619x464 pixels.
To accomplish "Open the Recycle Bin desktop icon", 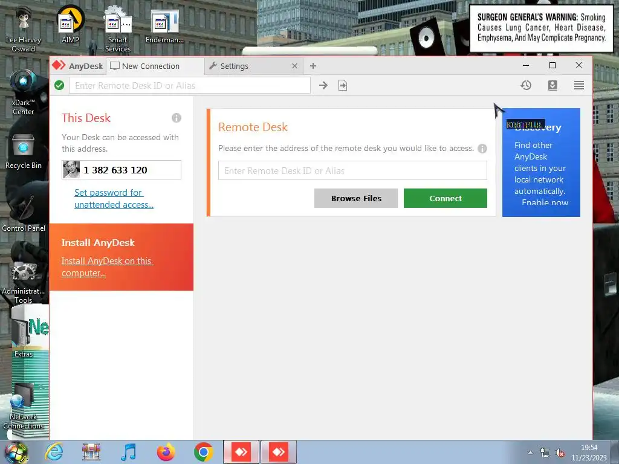I will [24, 151].
